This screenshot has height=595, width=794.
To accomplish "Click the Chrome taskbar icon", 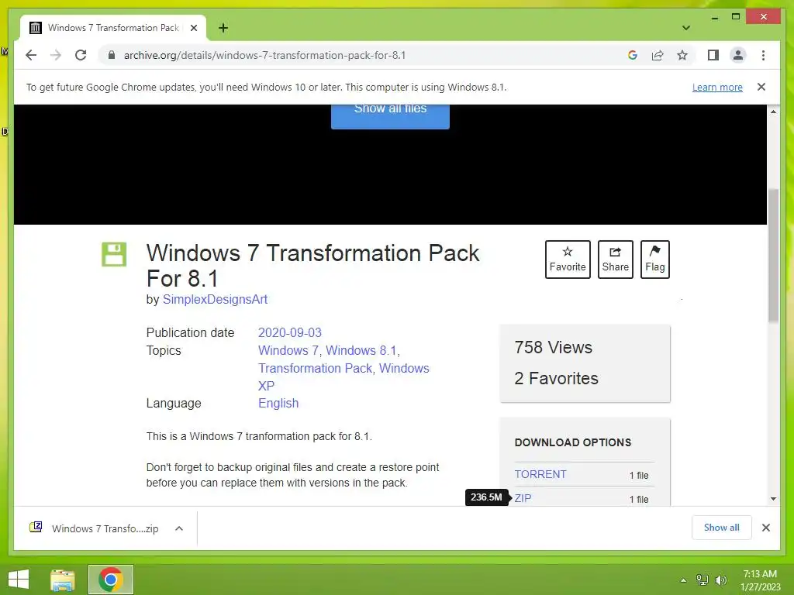I will (x=110, y=580).
